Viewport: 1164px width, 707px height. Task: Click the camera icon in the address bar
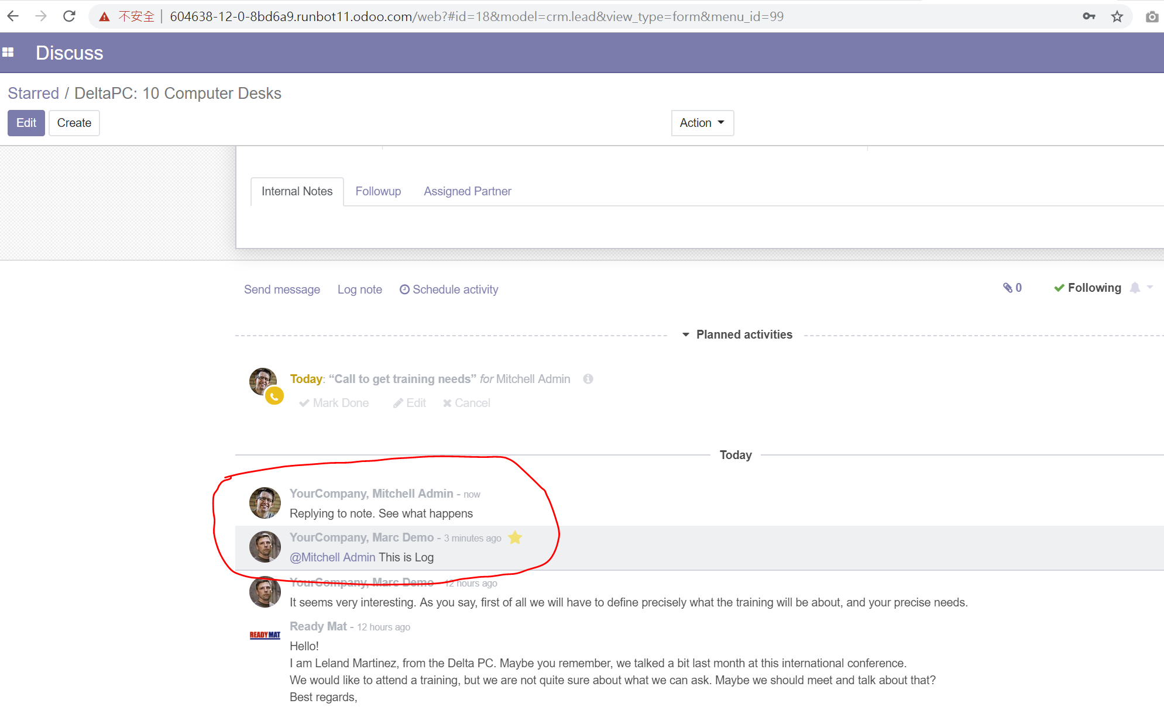click(x=1152, y=16)
